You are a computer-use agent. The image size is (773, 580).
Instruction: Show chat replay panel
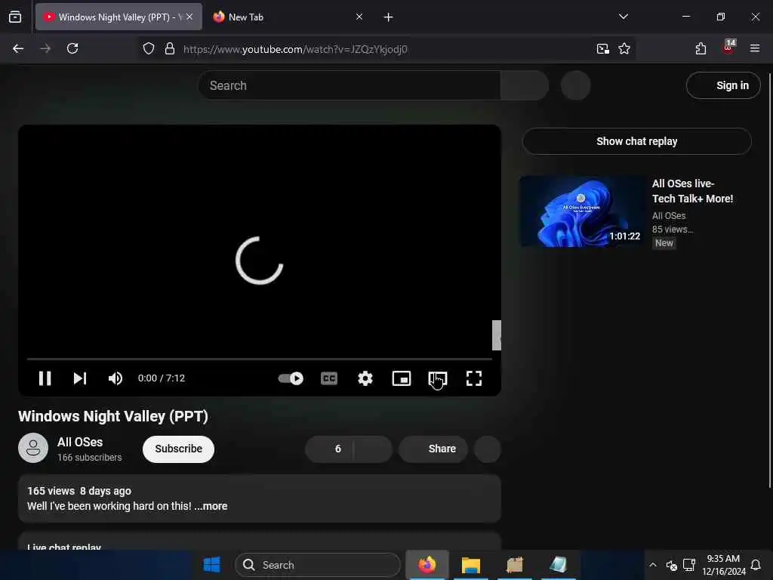(x=636, y=141)
